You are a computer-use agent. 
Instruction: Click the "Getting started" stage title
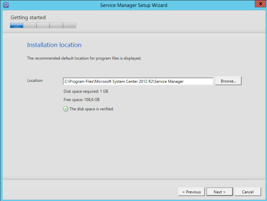pyautogui.click(x=28, y=18)
